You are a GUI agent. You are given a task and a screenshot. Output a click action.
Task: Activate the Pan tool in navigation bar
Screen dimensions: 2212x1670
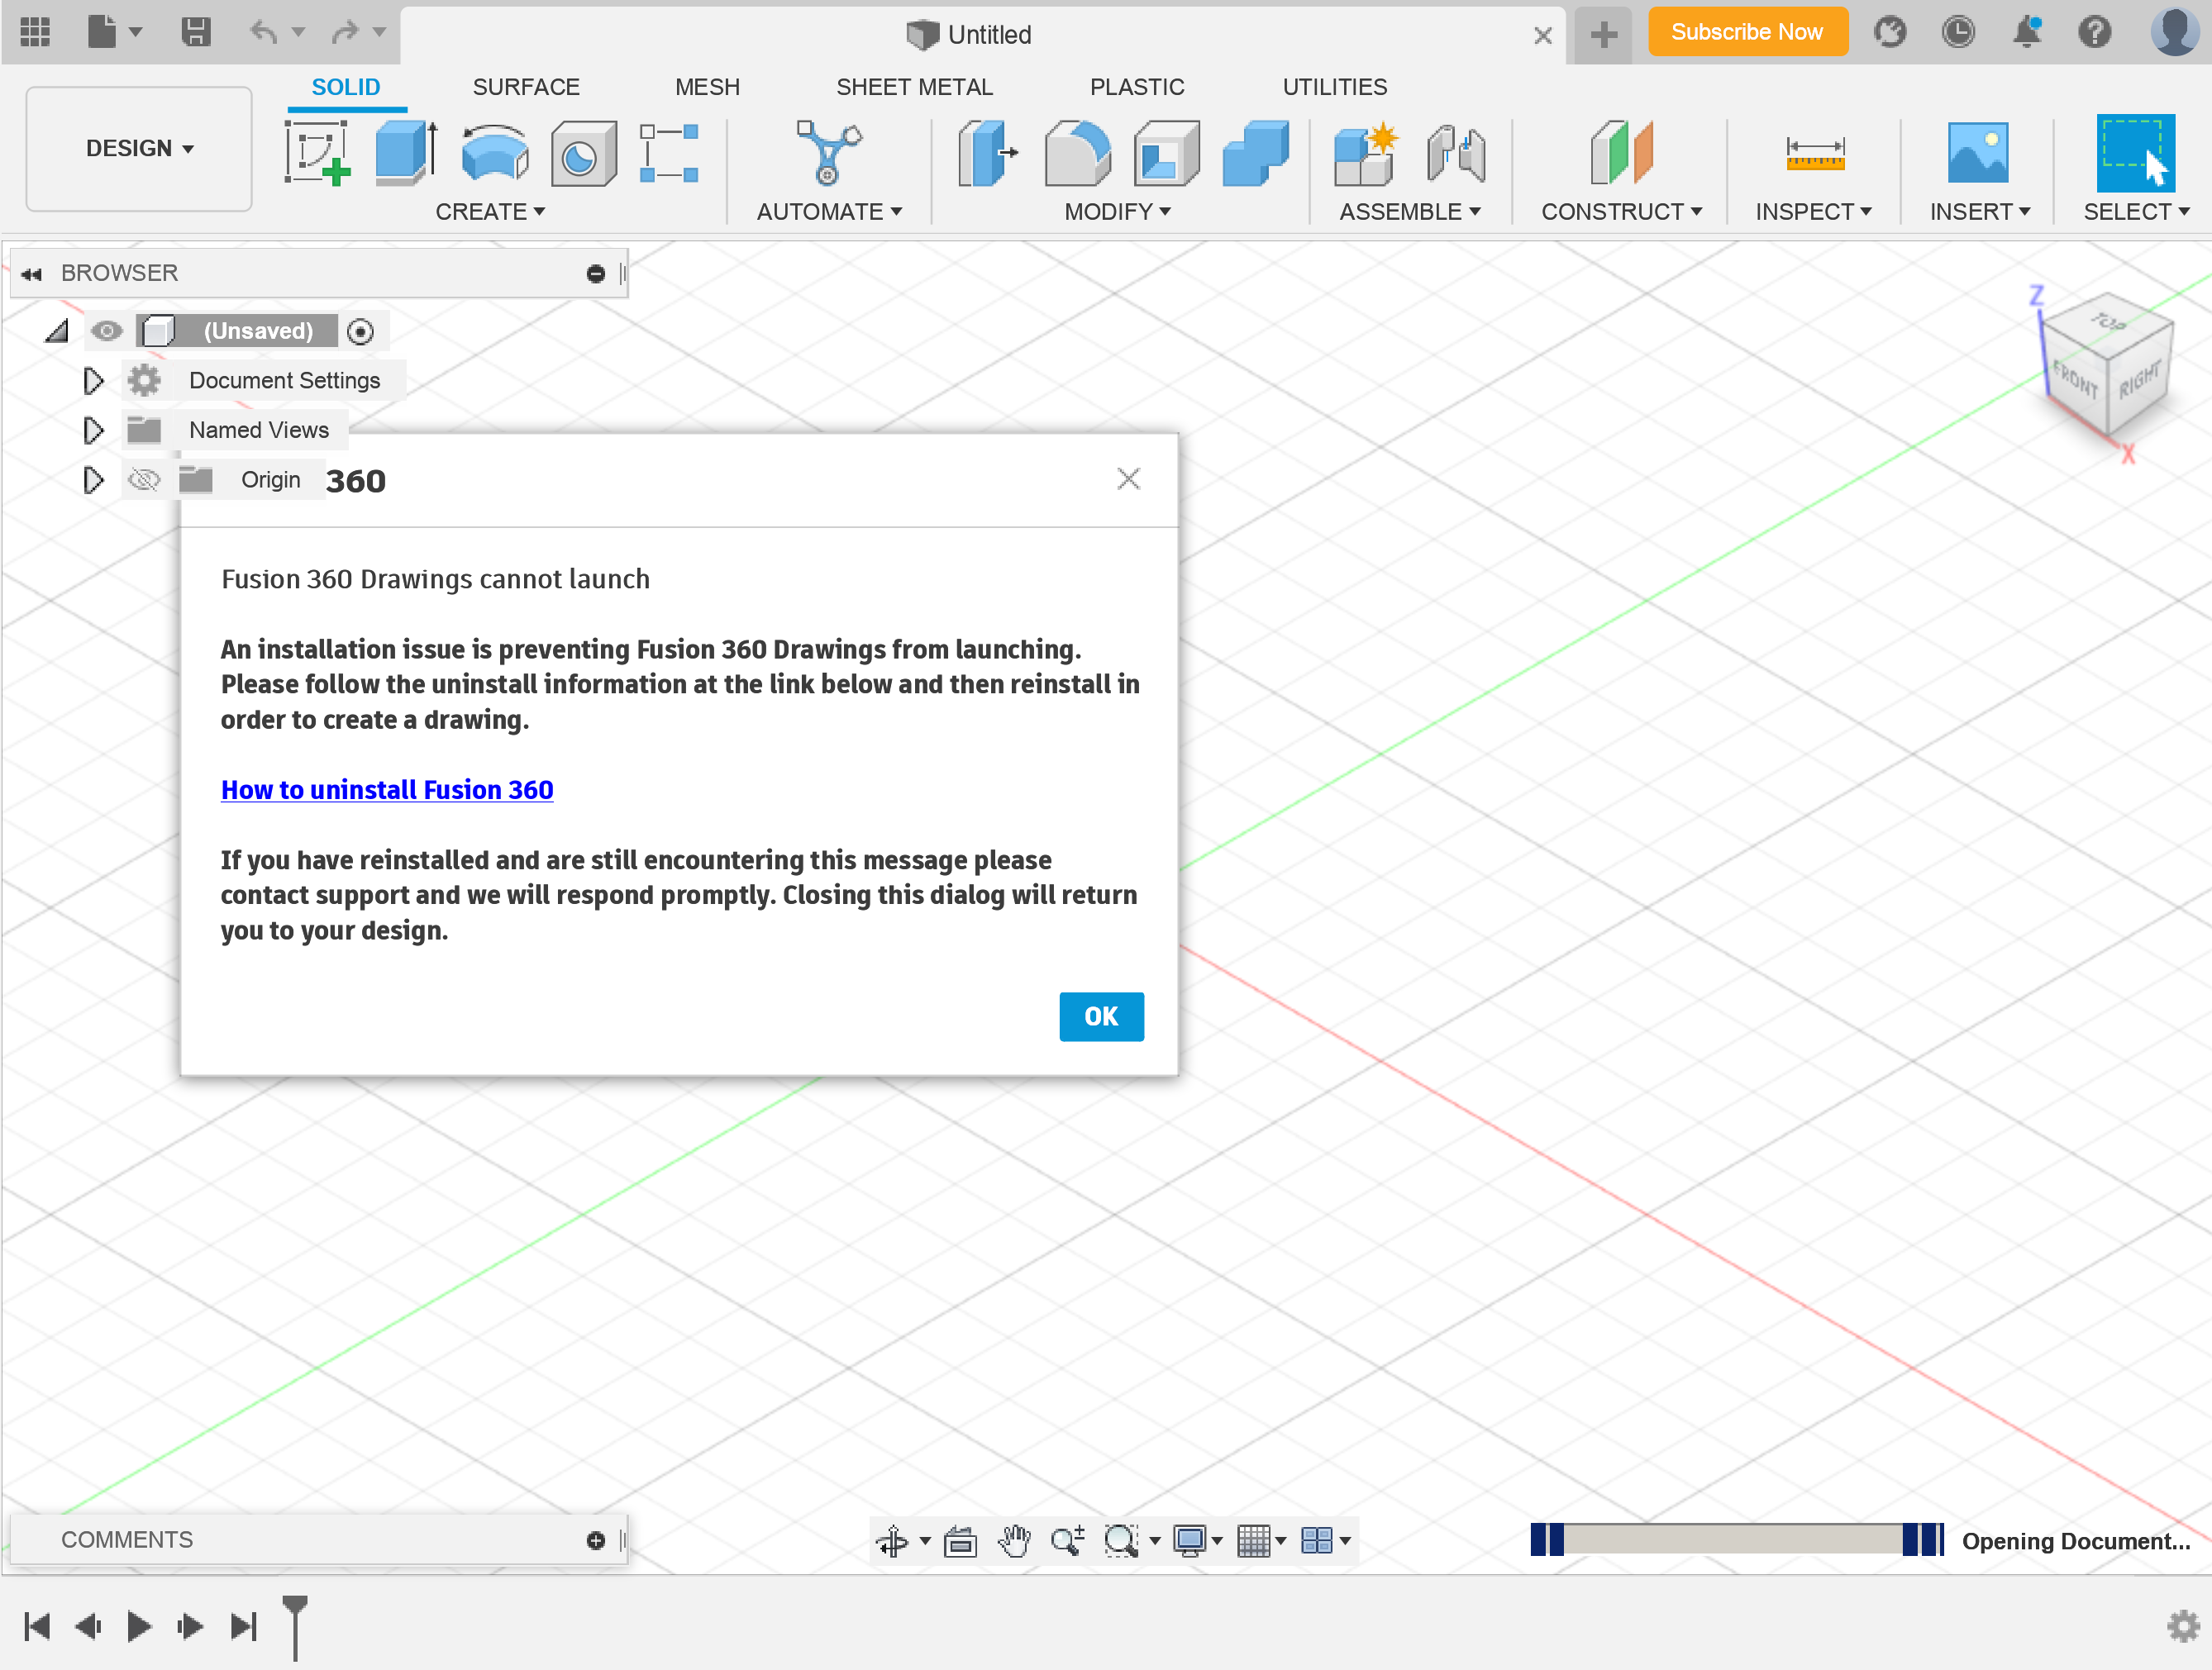1014,1540
